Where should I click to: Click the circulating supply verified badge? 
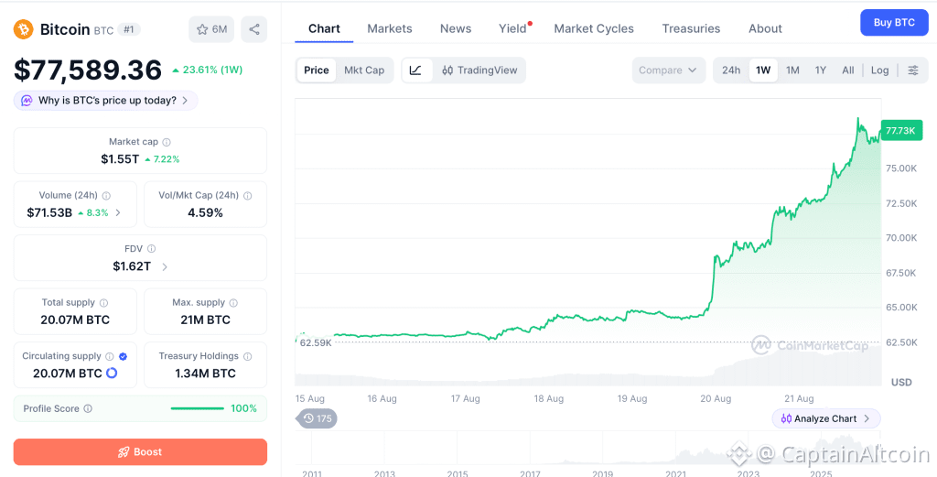(124, 356)
